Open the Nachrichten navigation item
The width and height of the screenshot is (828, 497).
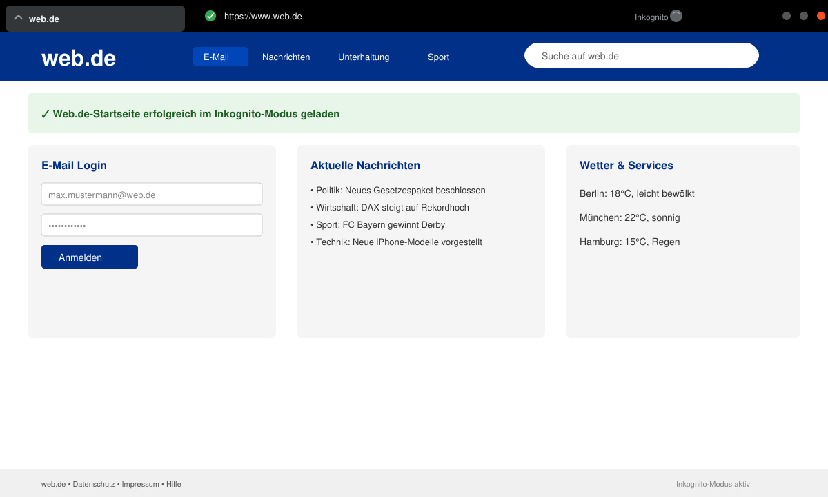[286, 57]
